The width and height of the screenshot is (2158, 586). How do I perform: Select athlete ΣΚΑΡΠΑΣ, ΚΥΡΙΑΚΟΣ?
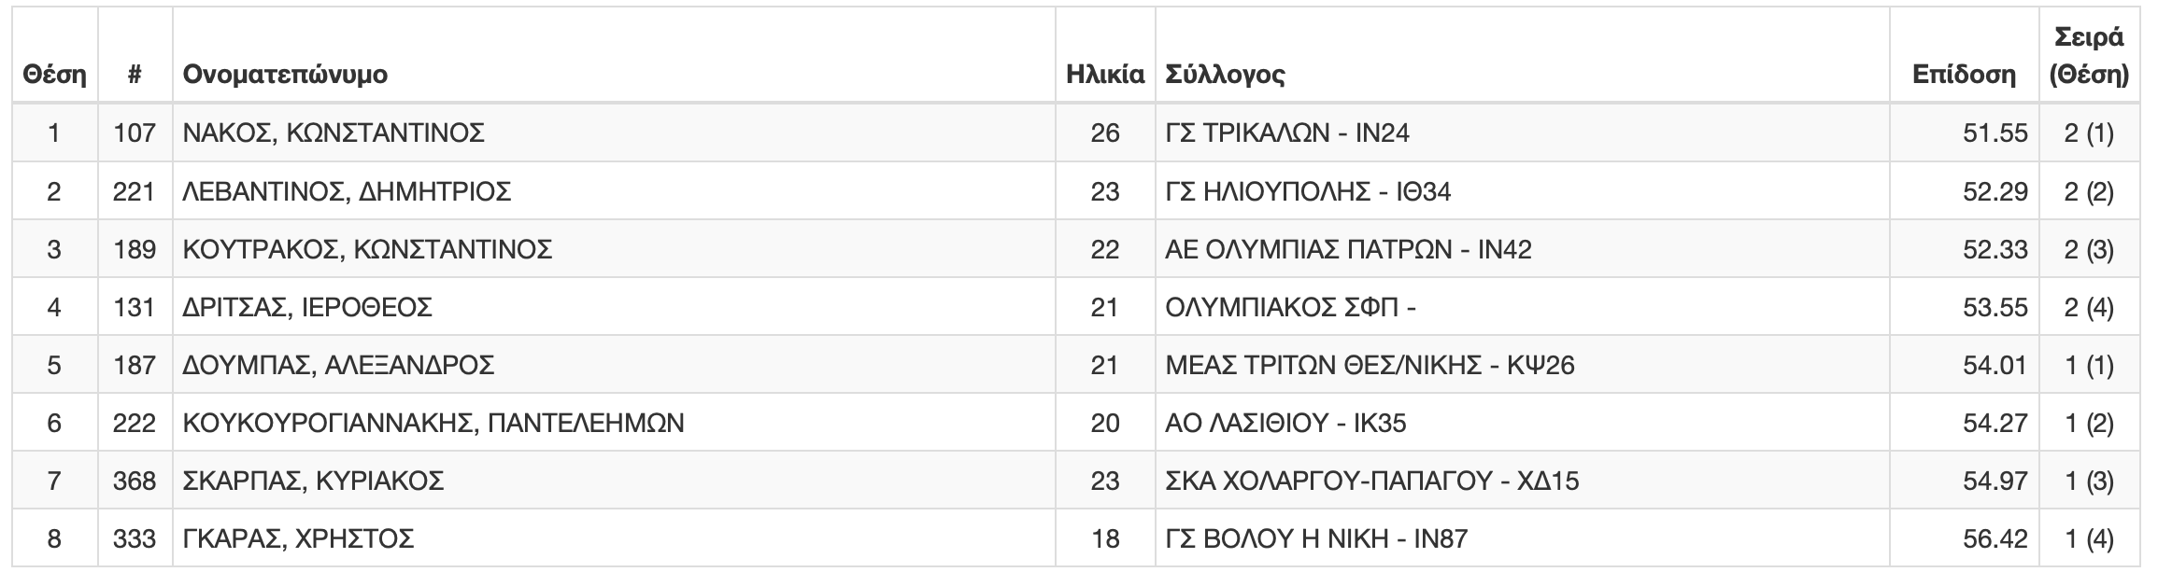click(x=313, y=481)
